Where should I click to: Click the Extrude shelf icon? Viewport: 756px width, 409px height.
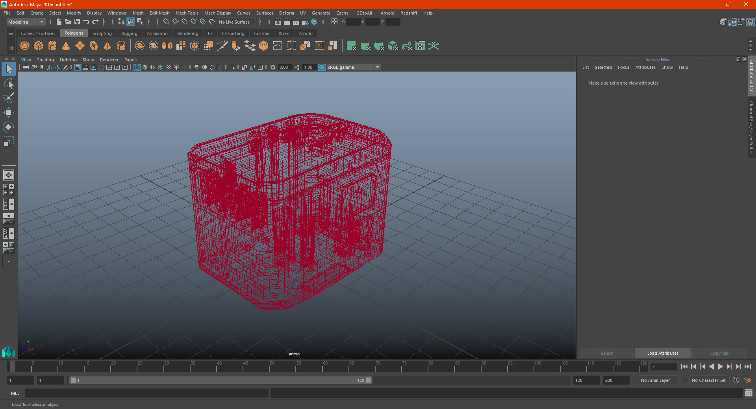(x=236, y=46)
